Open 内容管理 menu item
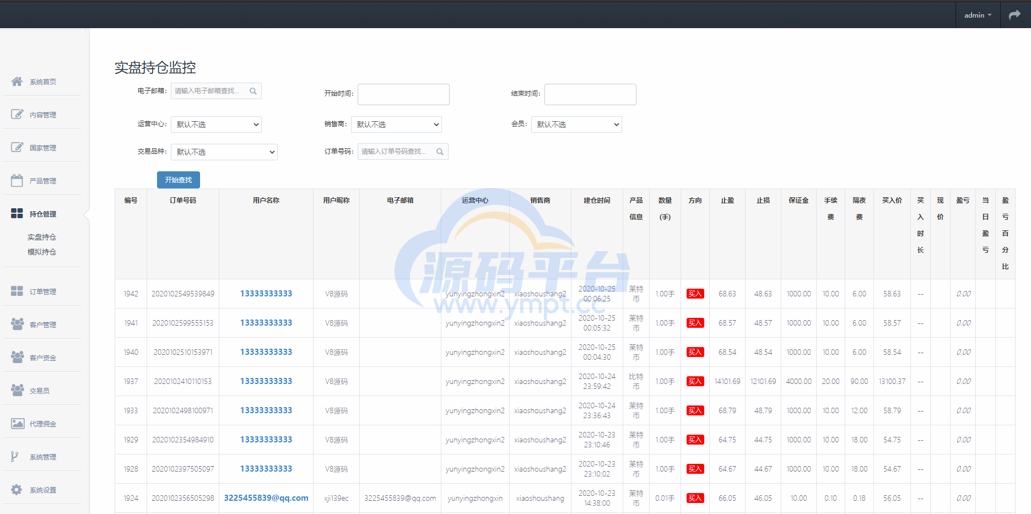 pos(43,115)
